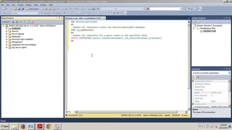The image size is (232, 130).
Task: Collapse the ADMIN-L505 server node
Action: (3, 26)
